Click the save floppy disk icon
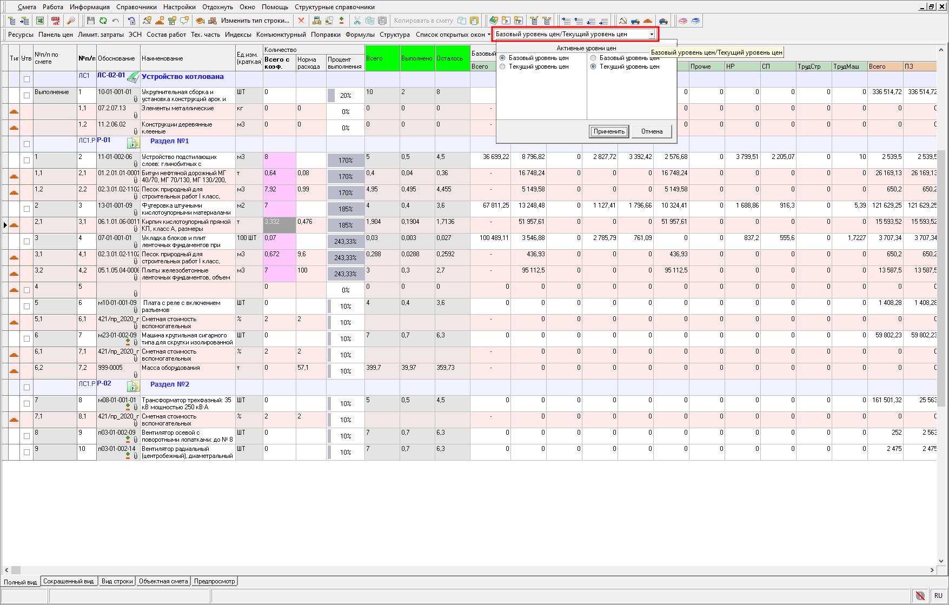The width and height of the screenshot is (949, 605). (90, 21)
